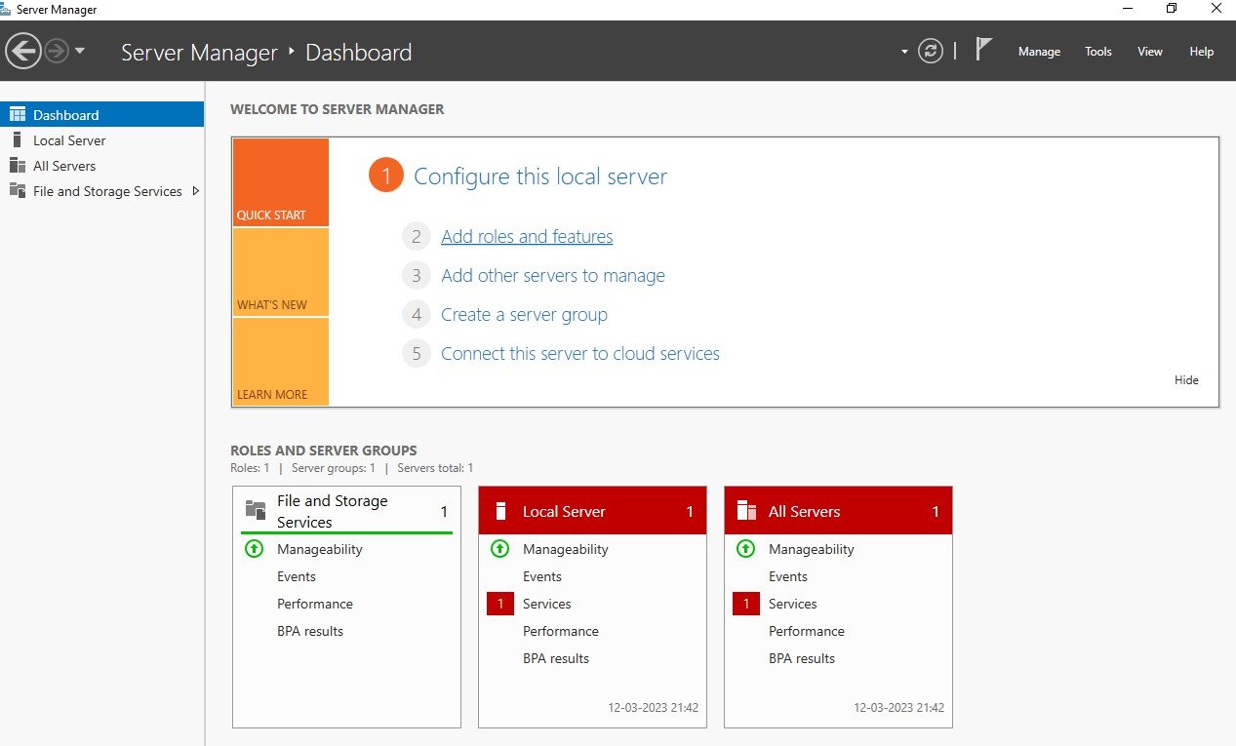Click the back navigation arrow icon
This screenshot has height=746, width=1236.
click(23, 51)
